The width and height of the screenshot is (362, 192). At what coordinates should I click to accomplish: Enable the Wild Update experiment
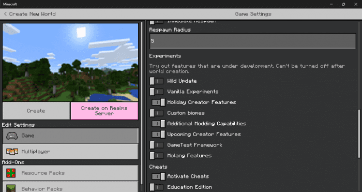[157, 81]
